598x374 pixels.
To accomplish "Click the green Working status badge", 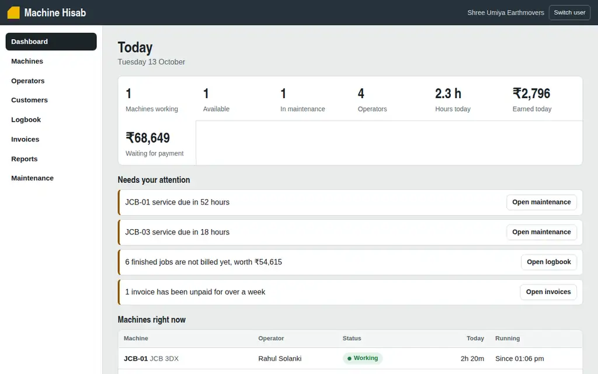I will point(363,358).
